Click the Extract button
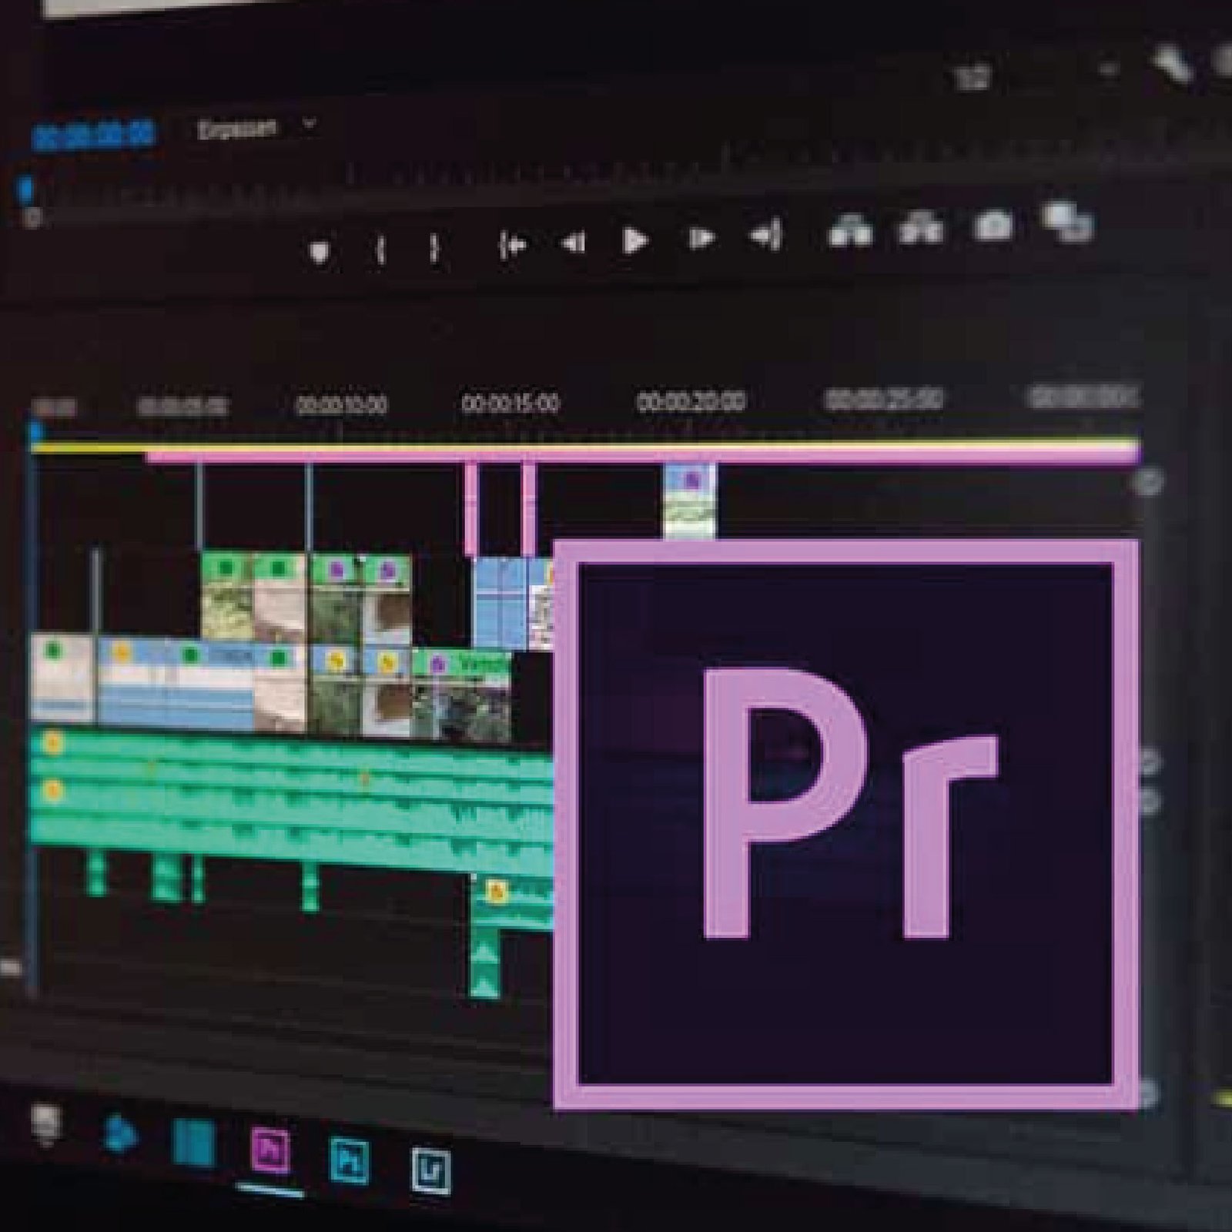The image size is (1232, 1232). pyautogui.click(x=921, y=229)
